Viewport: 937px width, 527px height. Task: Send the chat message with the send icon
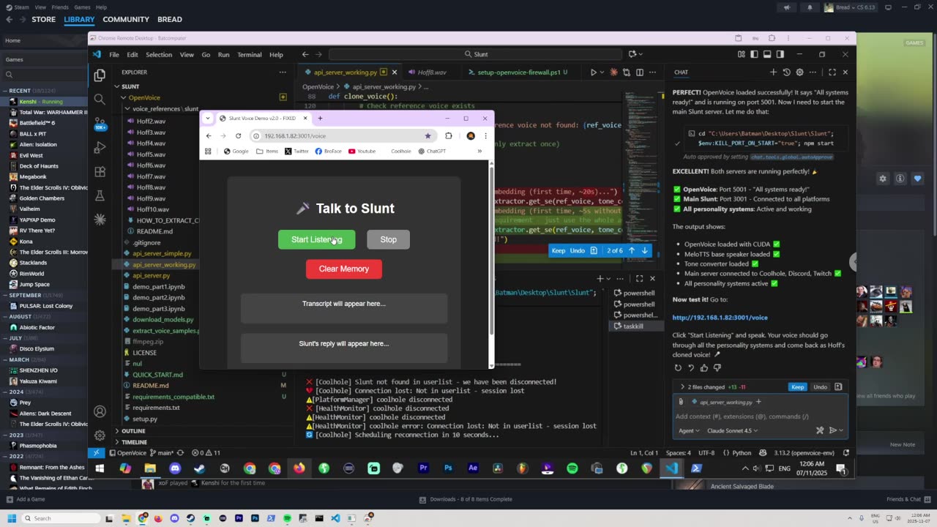point(832,430)
